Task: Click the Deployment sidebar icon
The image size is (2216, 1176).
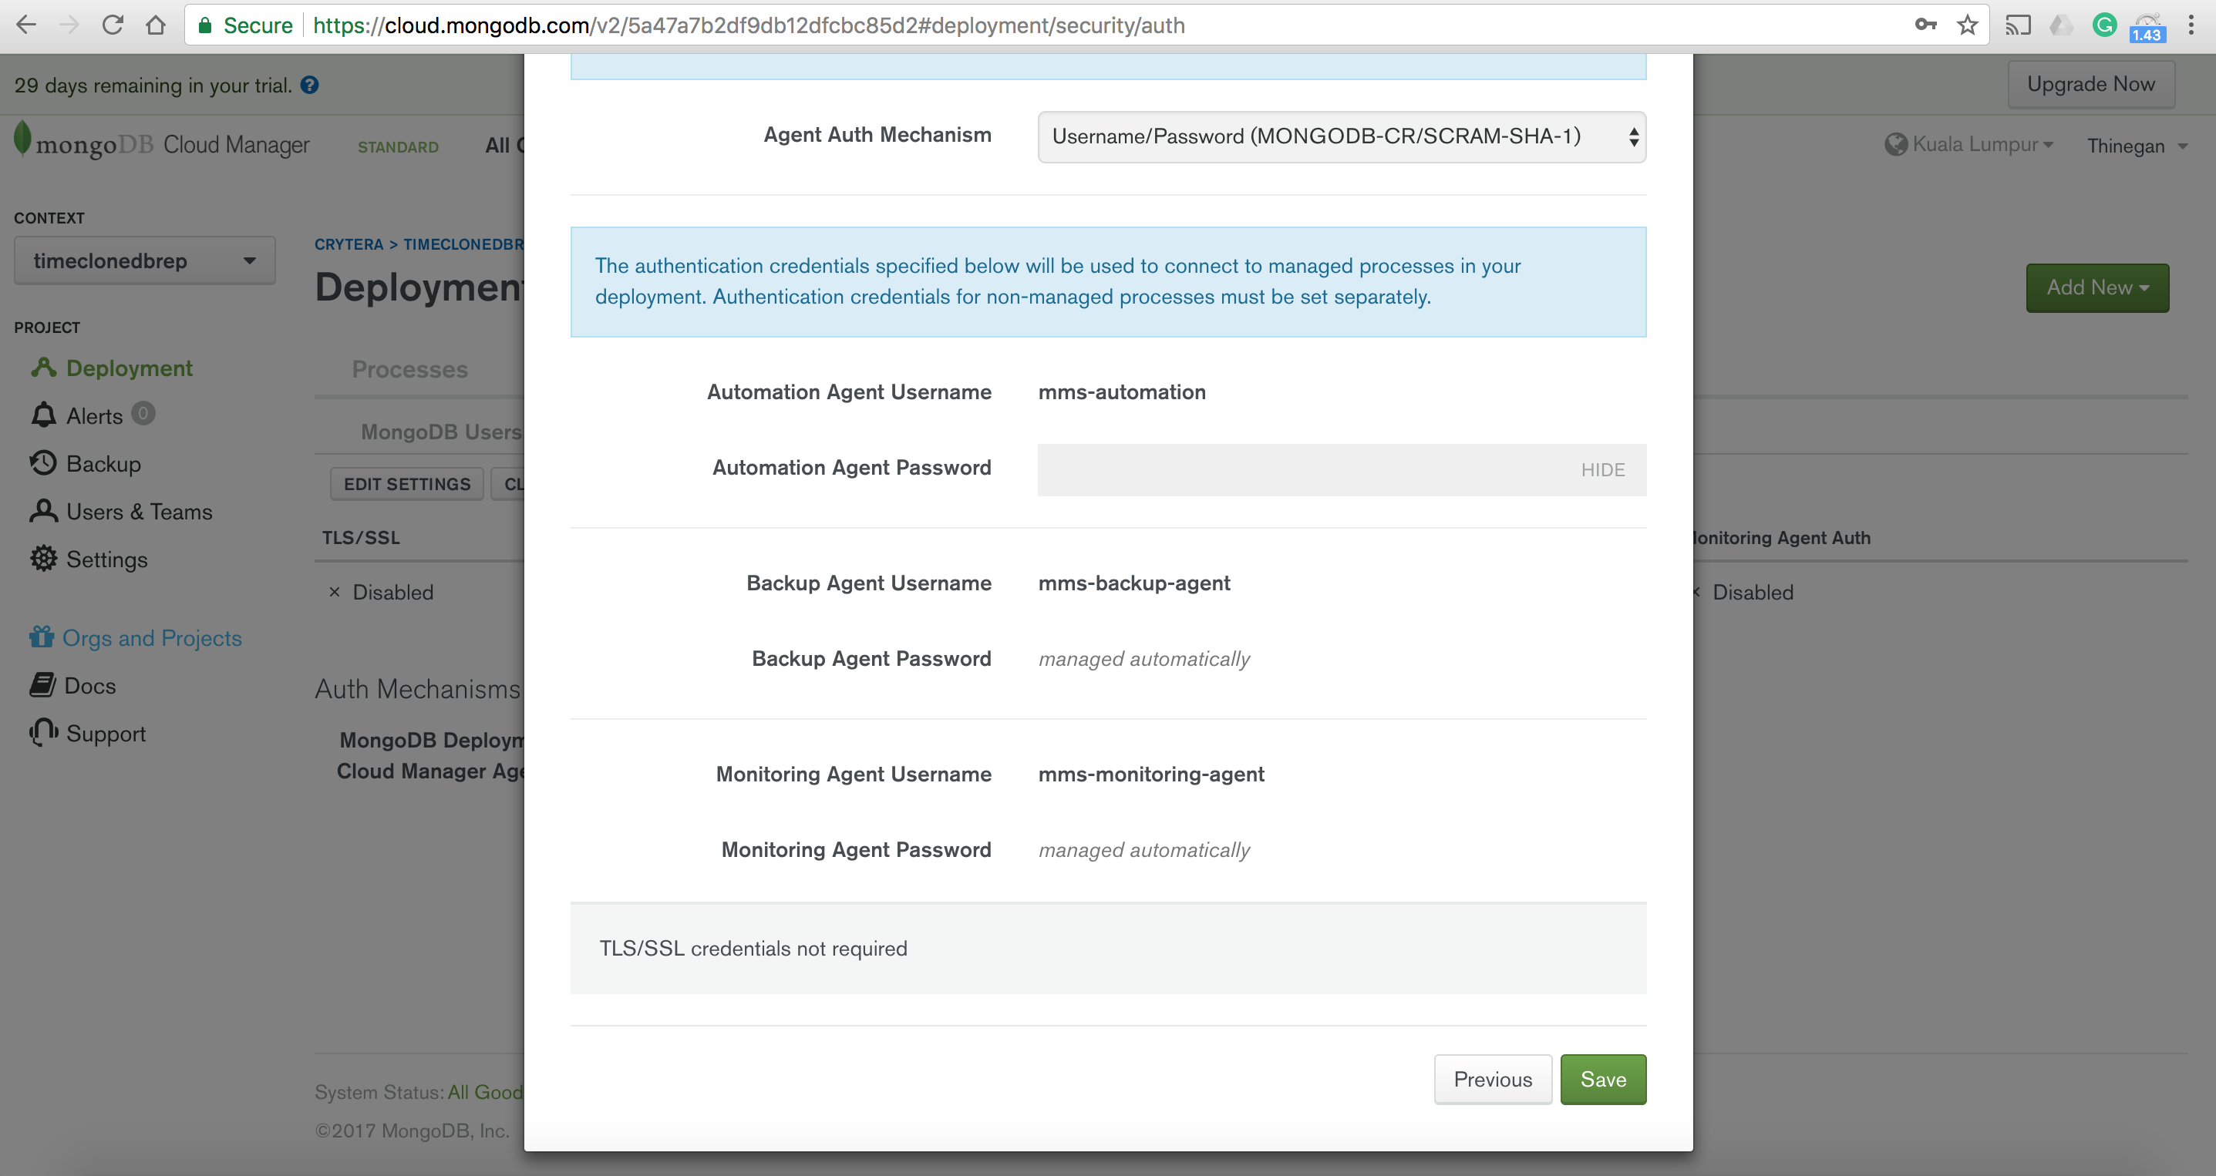Action: pos(43,368)
